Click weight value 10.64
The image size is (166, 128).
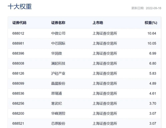pyautogui.click(x=152, y=33)
